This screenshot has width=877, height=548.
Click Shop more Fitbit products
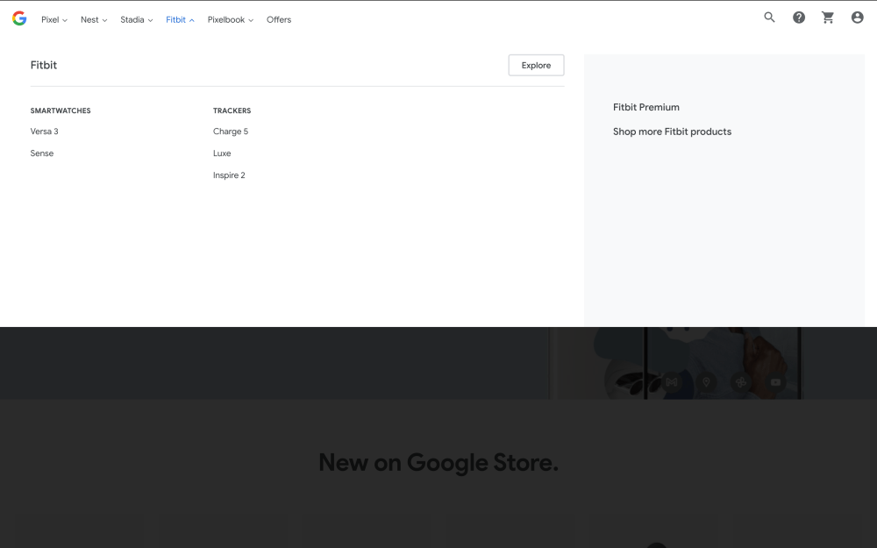coord(672,132)
